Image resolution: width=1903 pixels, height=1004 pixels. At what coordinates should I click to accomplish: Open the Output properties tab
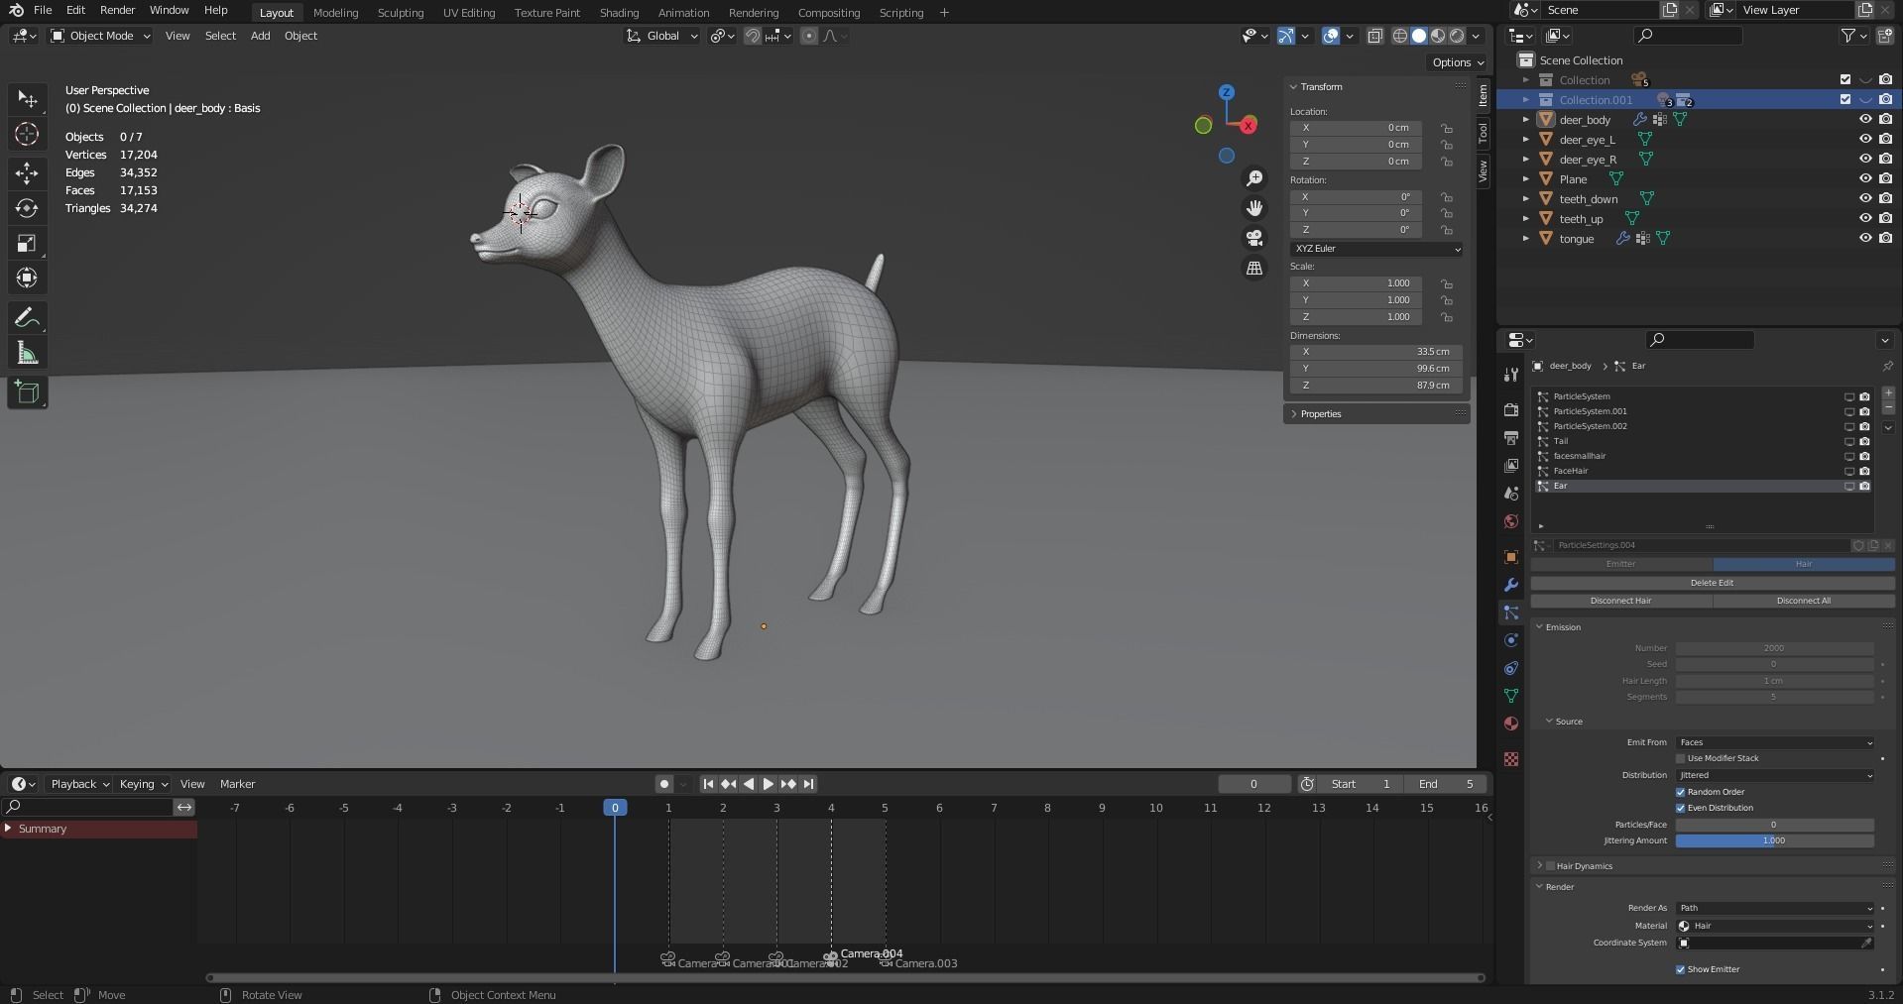pyautogui.click(x=1511, y=437)
